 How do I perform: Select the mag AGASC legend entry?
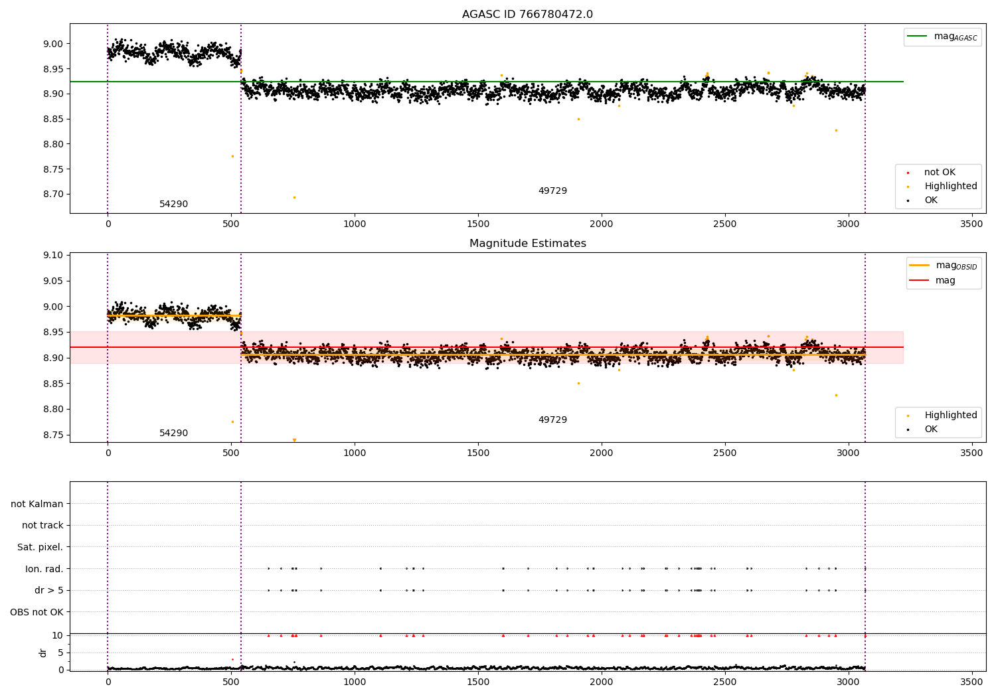942,37
